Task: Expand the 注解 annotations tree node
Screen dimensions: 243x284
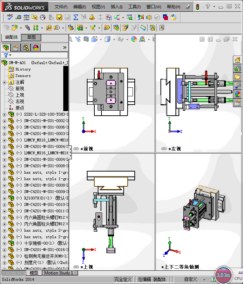Action: tap(4, 82)
